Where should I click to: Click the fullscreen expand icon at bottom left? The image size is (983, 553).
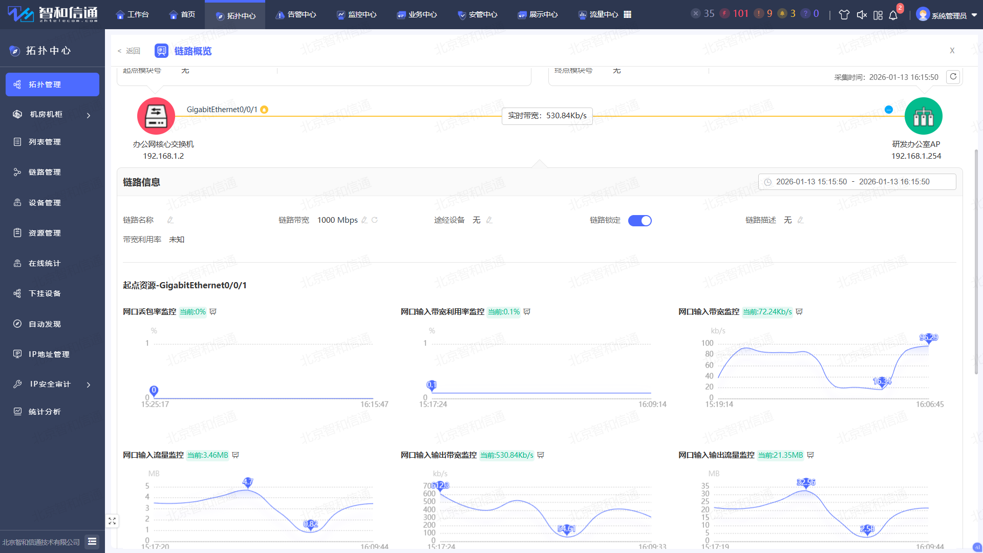pyautogui.click(x=112, y=521)
